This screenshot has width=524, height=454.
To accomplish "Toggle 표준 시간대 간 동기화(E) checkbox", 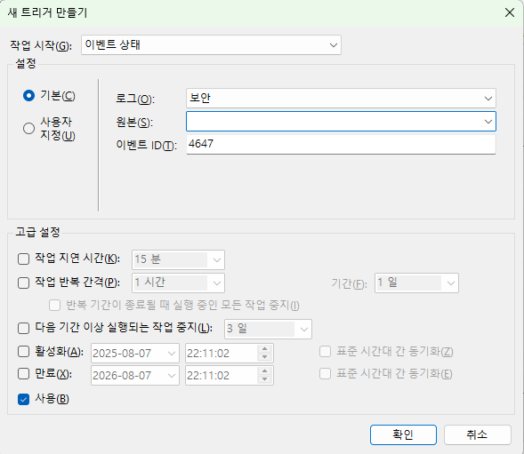I will [325, 373].
